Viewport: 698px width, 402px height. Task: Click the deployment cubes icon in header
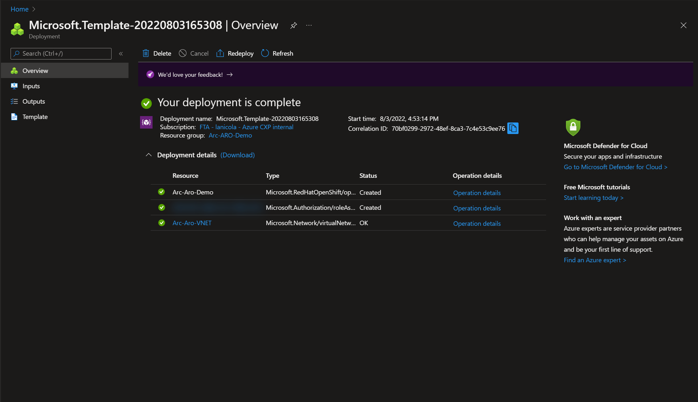click(x=17, y=29)
